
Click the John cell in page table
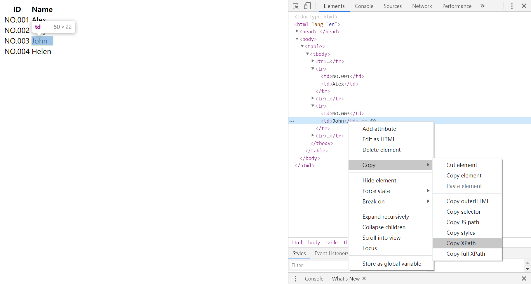coord(42,41)
